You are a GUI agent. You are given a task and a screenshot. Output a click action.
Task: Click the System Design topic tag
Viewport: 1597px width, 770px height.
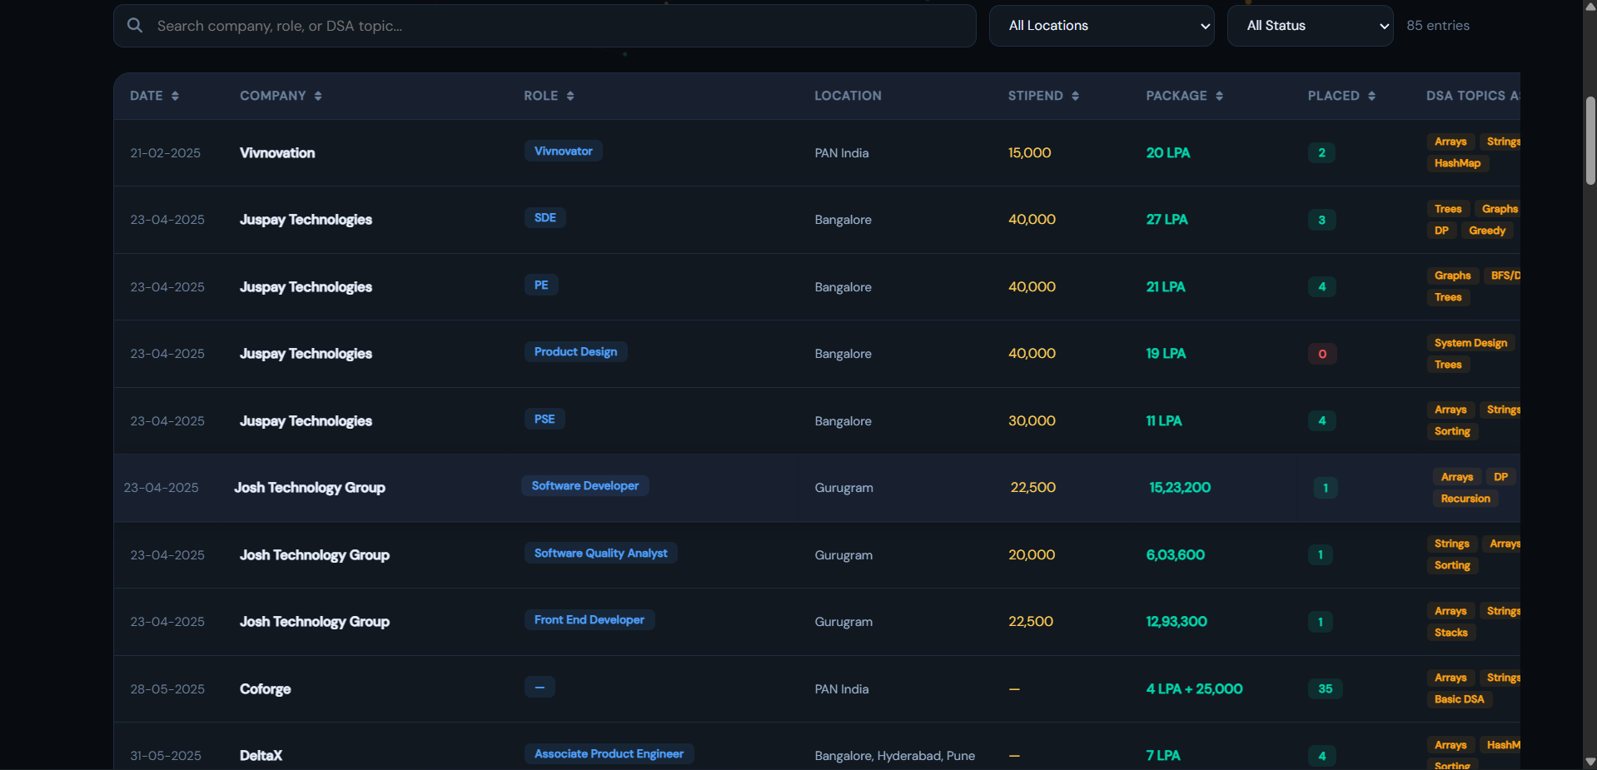click(1470, 343)
